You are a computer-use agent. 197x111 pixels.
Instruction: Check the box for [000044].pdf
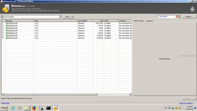pos(3,38)
